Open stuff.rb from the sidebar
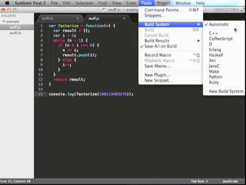Image resolution: width=246 pixels, height=185 pixels. pos(15,33)
